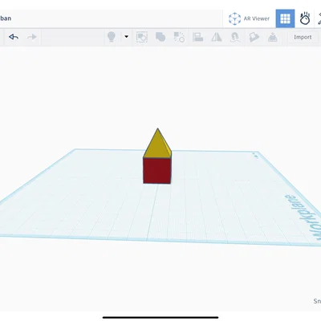Click the lightbulb show-all icon
This screenshot has width=321, height=321.
click(x=112, y=37)
